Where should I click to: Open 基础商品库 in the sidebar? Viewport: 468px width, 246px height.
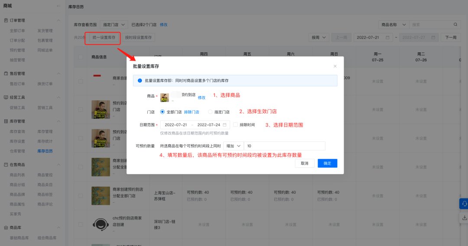click(x=19, y=238)
